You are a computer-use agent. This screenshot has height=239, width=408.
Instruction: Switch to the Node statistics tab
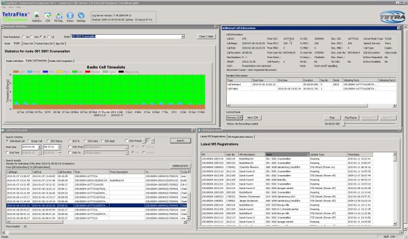pyautogui.click(x=7, y=44)
